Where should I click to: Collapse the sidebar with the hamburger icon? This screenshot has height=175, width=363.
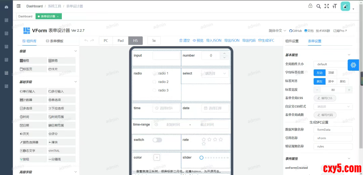[x=18, y=6]
